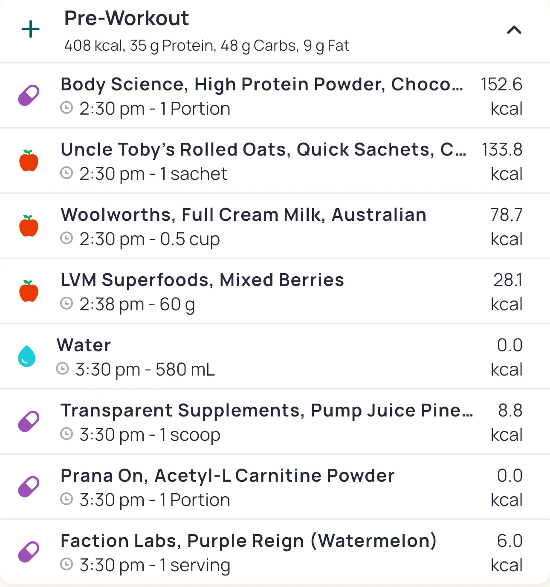Click apple icon beside Woolworths Full Cream Milk
Viewport: 550px width, 587px height.
tap(29, 226)
